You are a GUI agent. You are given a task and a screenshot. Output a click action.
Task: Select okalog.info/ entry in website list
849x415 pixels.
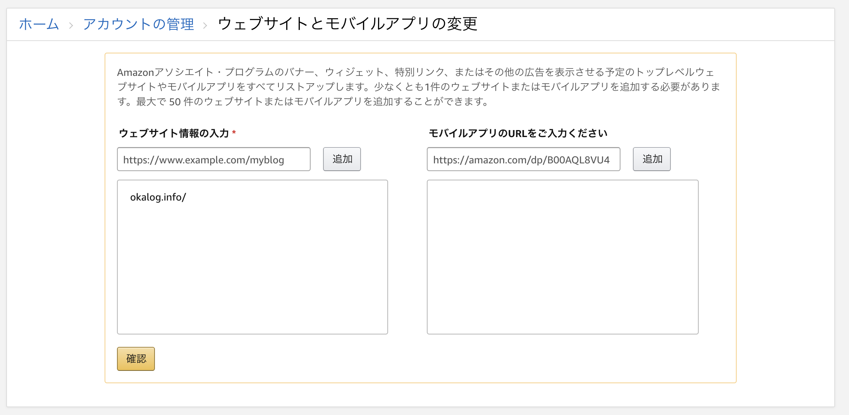[158, 197]
